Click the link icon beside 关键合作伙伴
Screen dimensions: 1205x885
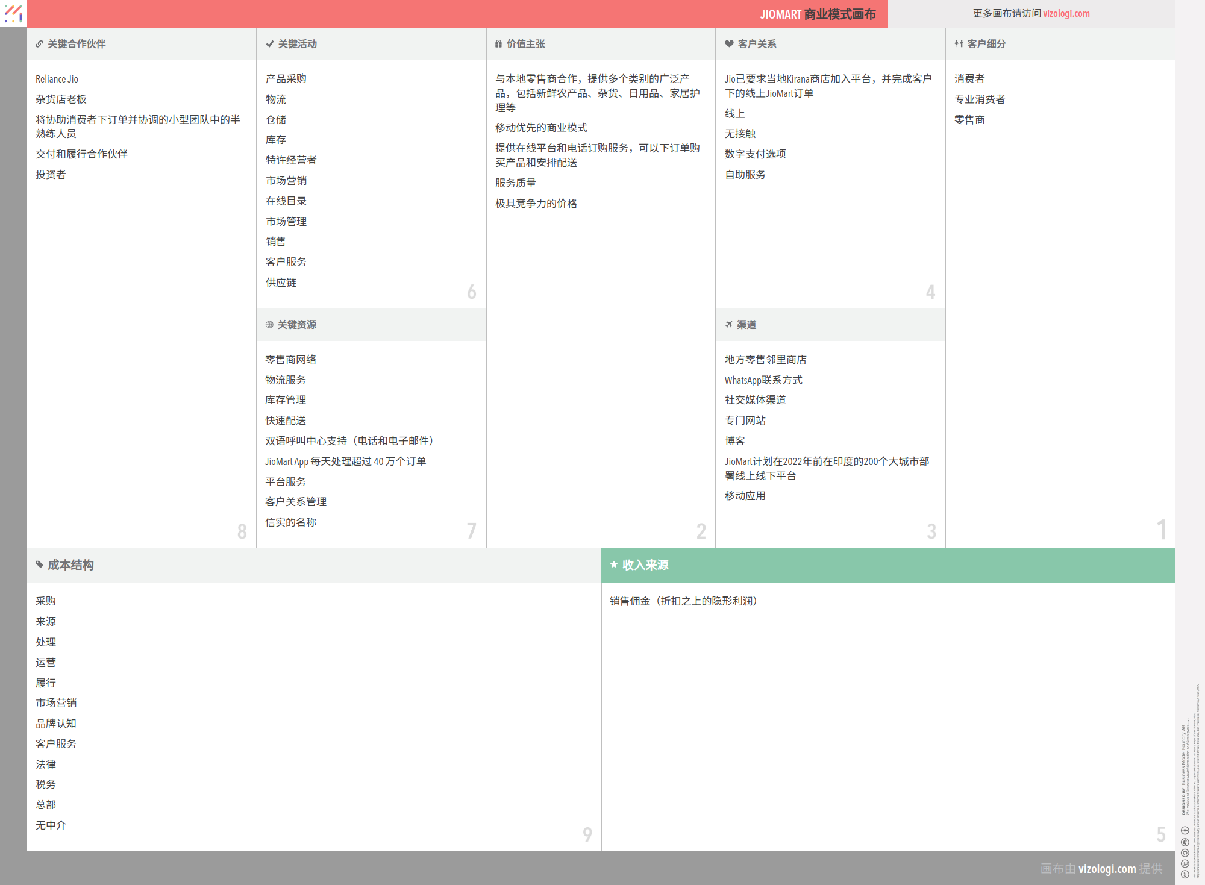[39, 44]
